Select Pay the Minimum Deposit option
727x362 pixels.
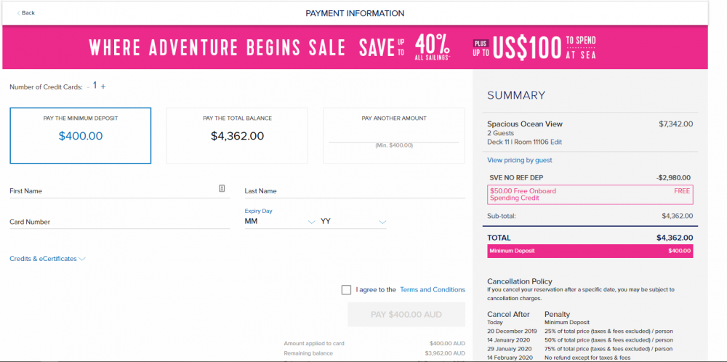(81, 136)
